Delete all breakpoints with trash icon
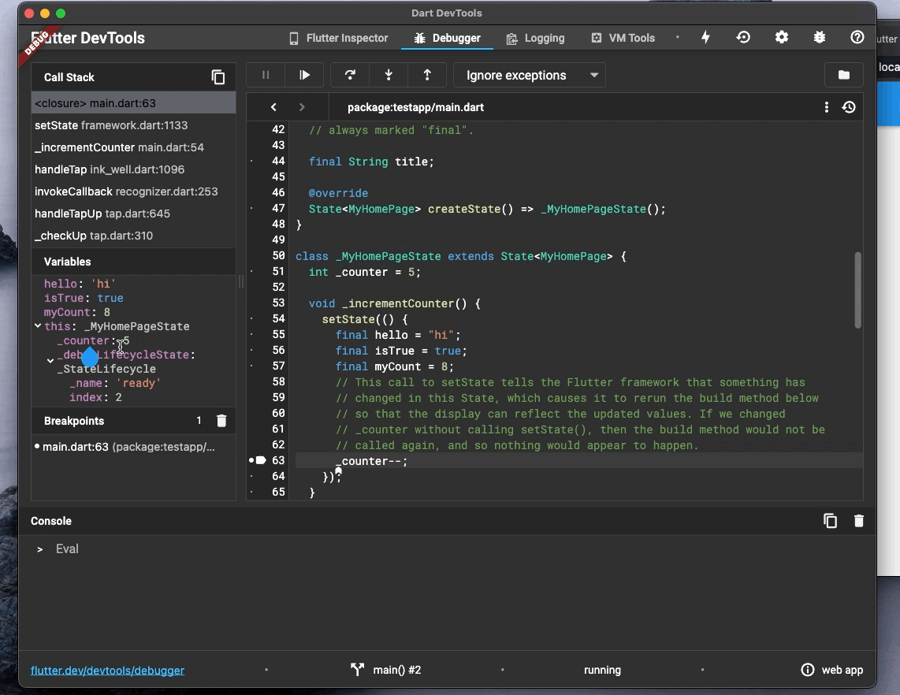The image size is (900, 695). pyautogui.click(x=221, y=421)
